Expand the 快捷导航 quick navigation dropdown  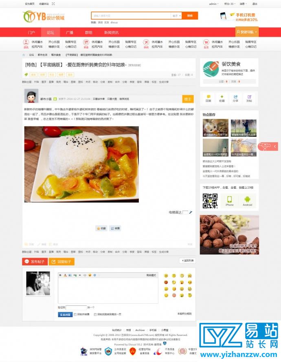247,32
